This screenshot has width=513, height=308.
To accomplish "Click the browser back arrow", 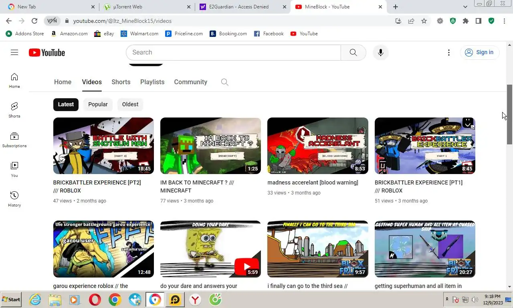I will coord(9,21).
